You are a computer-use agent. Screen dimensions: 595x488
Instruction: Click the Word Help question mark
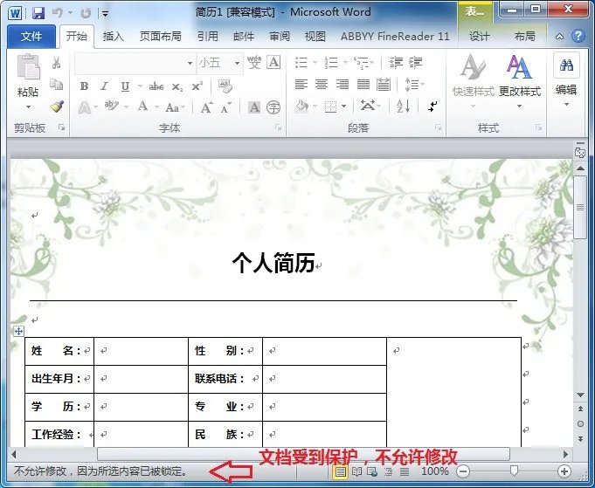(578, 37)
